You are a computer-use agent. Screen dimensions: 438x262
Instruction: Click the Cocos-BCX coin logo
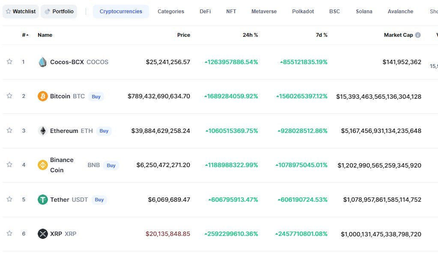(x=43, y=62)
